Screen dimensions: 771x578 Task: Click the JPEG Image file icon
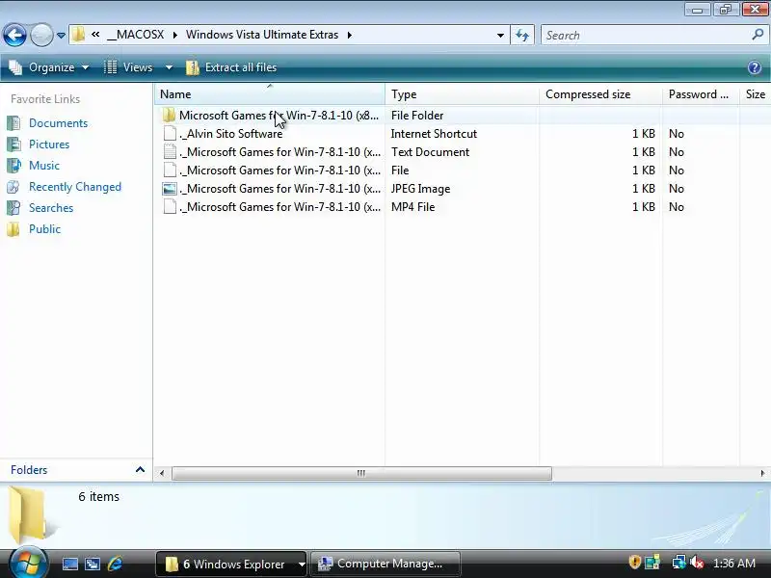click(170, 189)
